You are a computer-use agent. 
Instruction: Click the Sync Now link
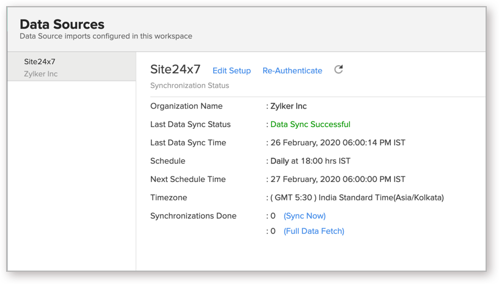coord(305,216)
